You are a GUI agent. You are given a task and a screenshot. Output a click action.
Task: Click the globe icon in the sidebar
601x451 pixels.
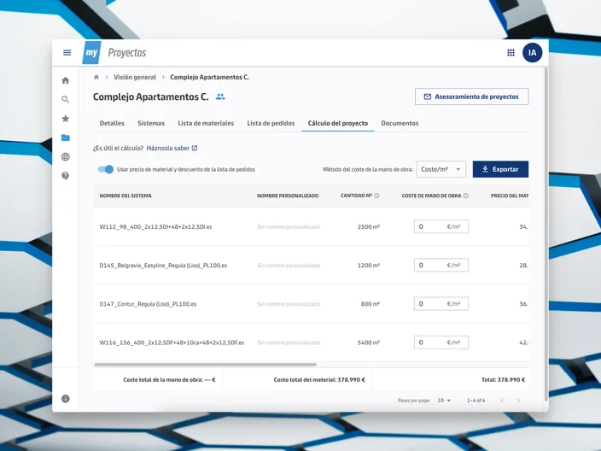(66, 156)
